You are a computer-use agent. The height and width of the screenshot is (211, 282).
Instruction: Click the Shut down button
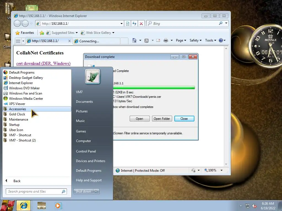click(83, 191)
